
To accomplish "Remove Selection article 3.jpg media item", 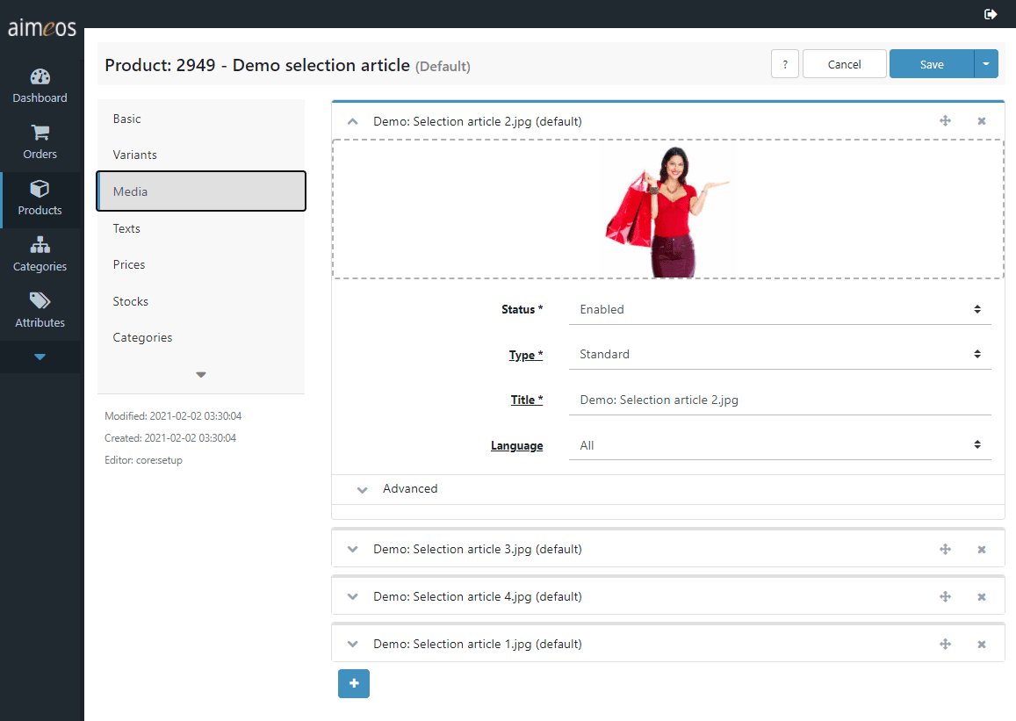I will click(982, 550).
